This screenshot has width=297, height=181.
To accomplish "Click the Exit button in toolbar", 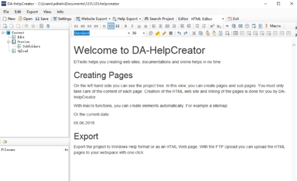I will coord(233,19).
